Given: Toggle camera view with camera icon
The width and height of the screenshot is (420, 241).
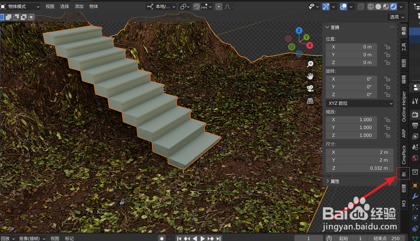Looking at the screenshot, I should (310, 88).
